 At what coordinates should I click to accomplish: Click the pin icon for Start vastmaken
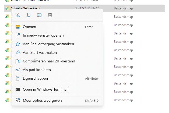pos(18,52)
